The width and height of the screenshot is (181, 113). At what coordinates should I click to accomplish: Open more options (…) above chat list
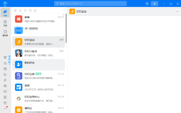click(64, 11)
